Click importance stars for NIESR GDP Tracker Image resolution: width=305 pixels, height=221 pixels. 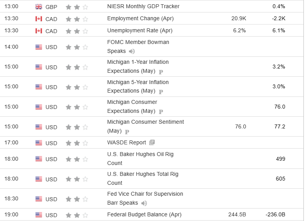click(x=77, y=7)
